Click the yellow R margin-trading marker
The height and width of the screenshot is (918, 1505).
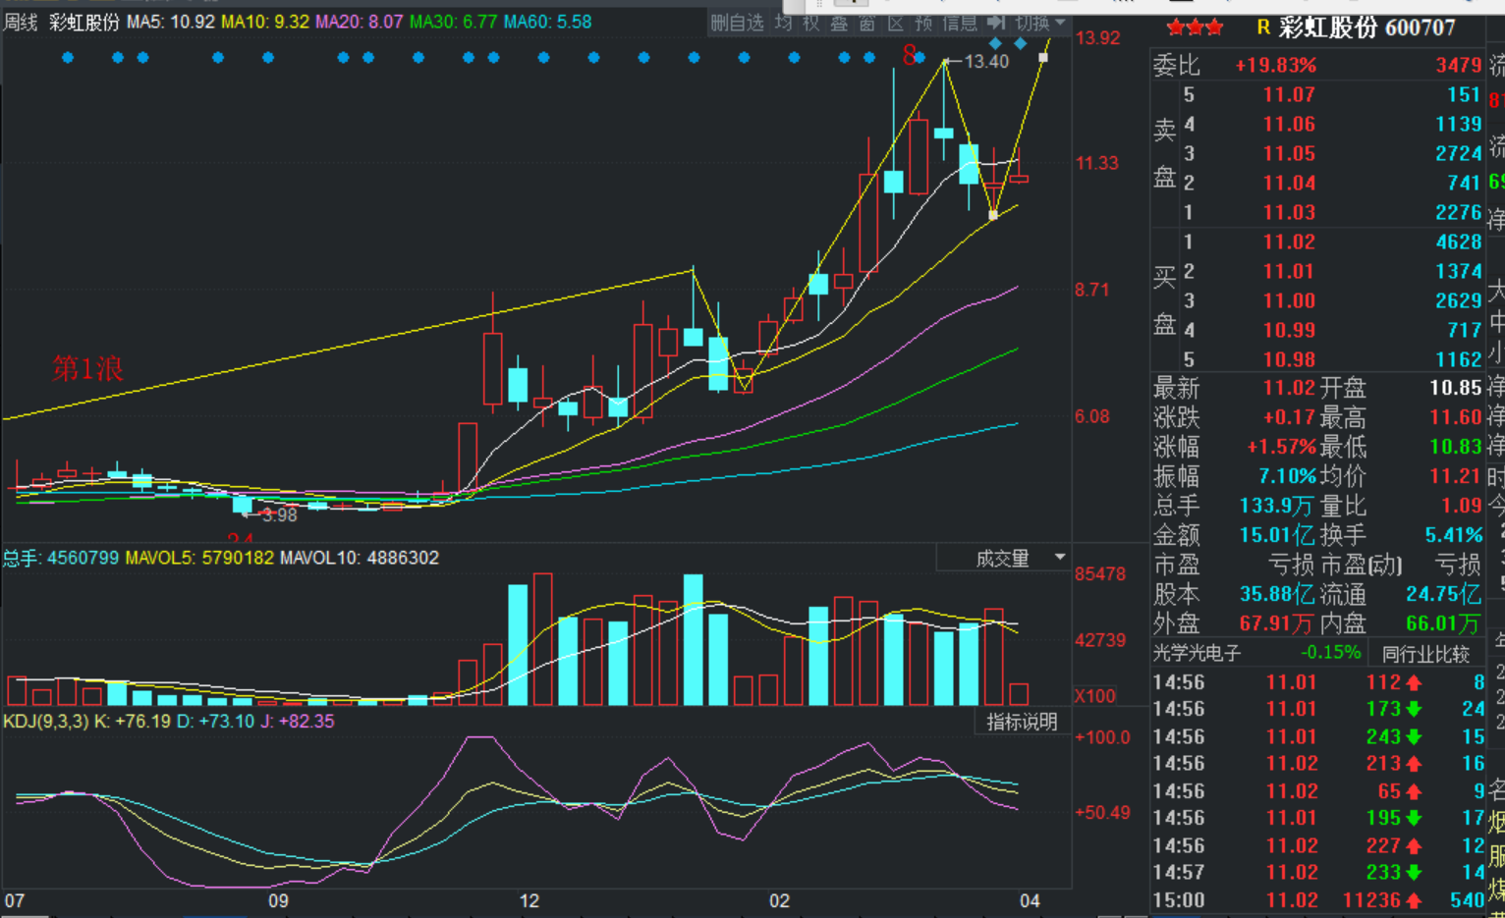coord(1263,27)
